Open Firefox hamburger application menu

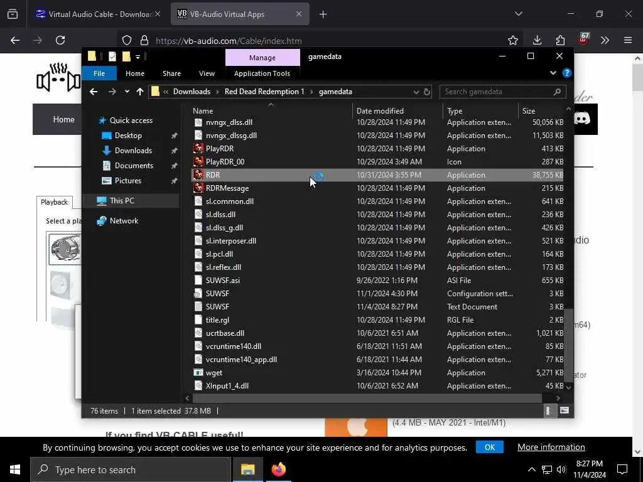[628, 40]
